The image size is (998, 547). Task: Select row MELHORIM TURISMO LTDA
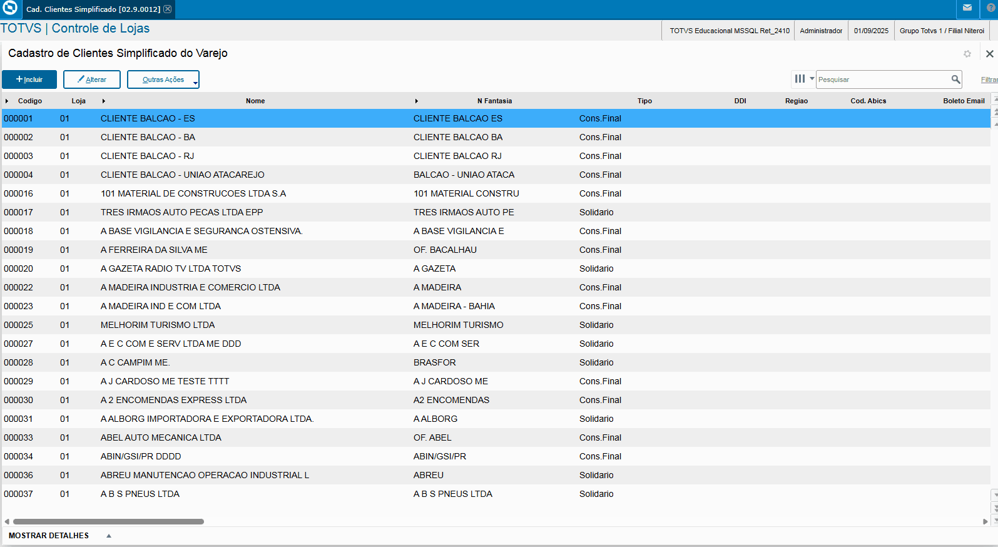coord(496,325)
